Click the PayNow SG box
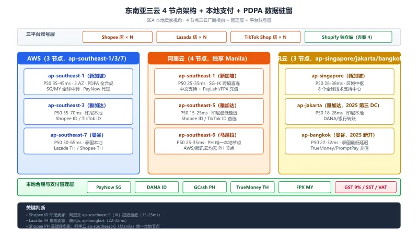Screen dimensions: 418x235 pyautogui.click(x=109, y=187)
